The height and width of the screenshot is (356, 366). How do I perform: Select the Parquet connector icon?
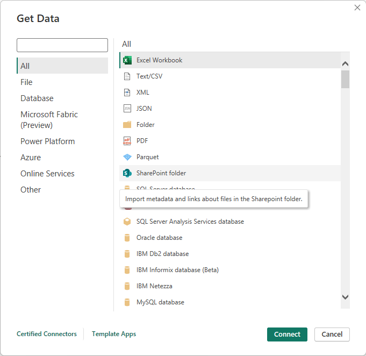coord(127,157)
